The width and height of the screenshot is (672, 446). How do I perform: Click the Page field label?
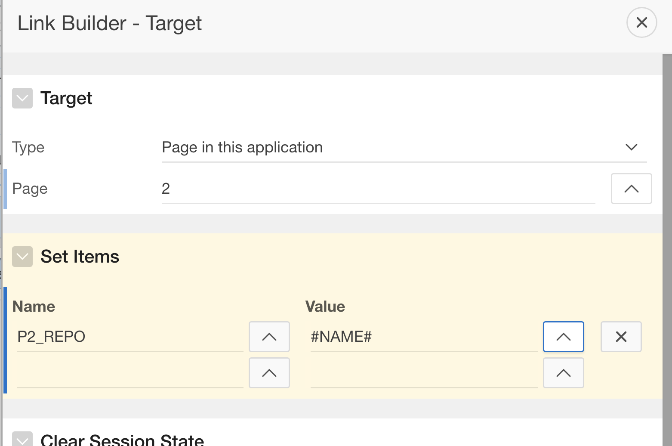point(30,189)
